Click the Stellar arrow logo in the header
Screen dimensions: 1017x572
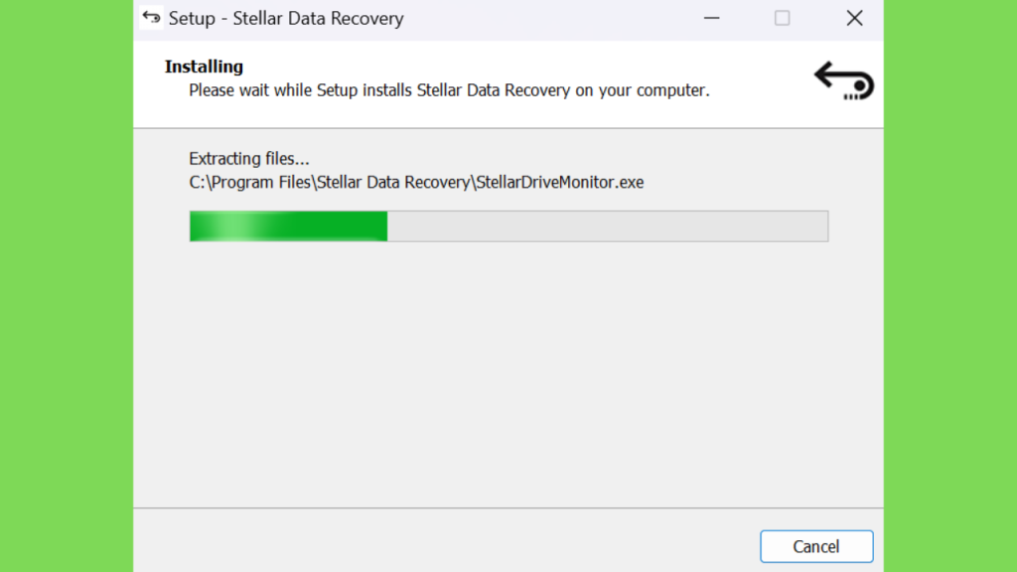coord(844,81)
